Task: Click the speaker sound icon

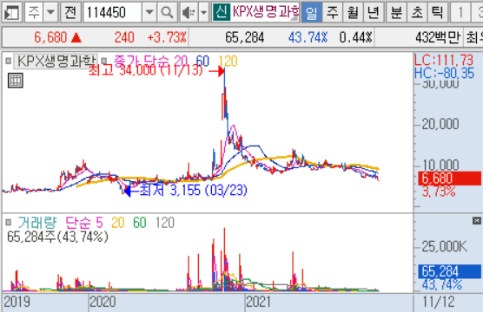Action: (189, 13)
